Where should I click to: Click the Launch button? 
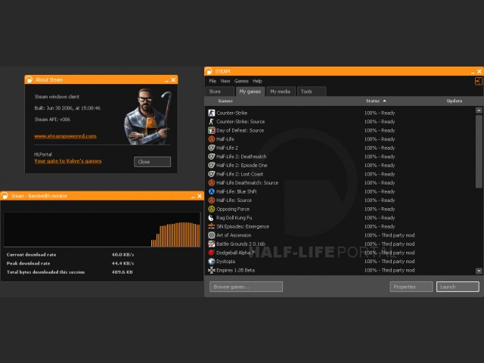[x=458, y=287]
